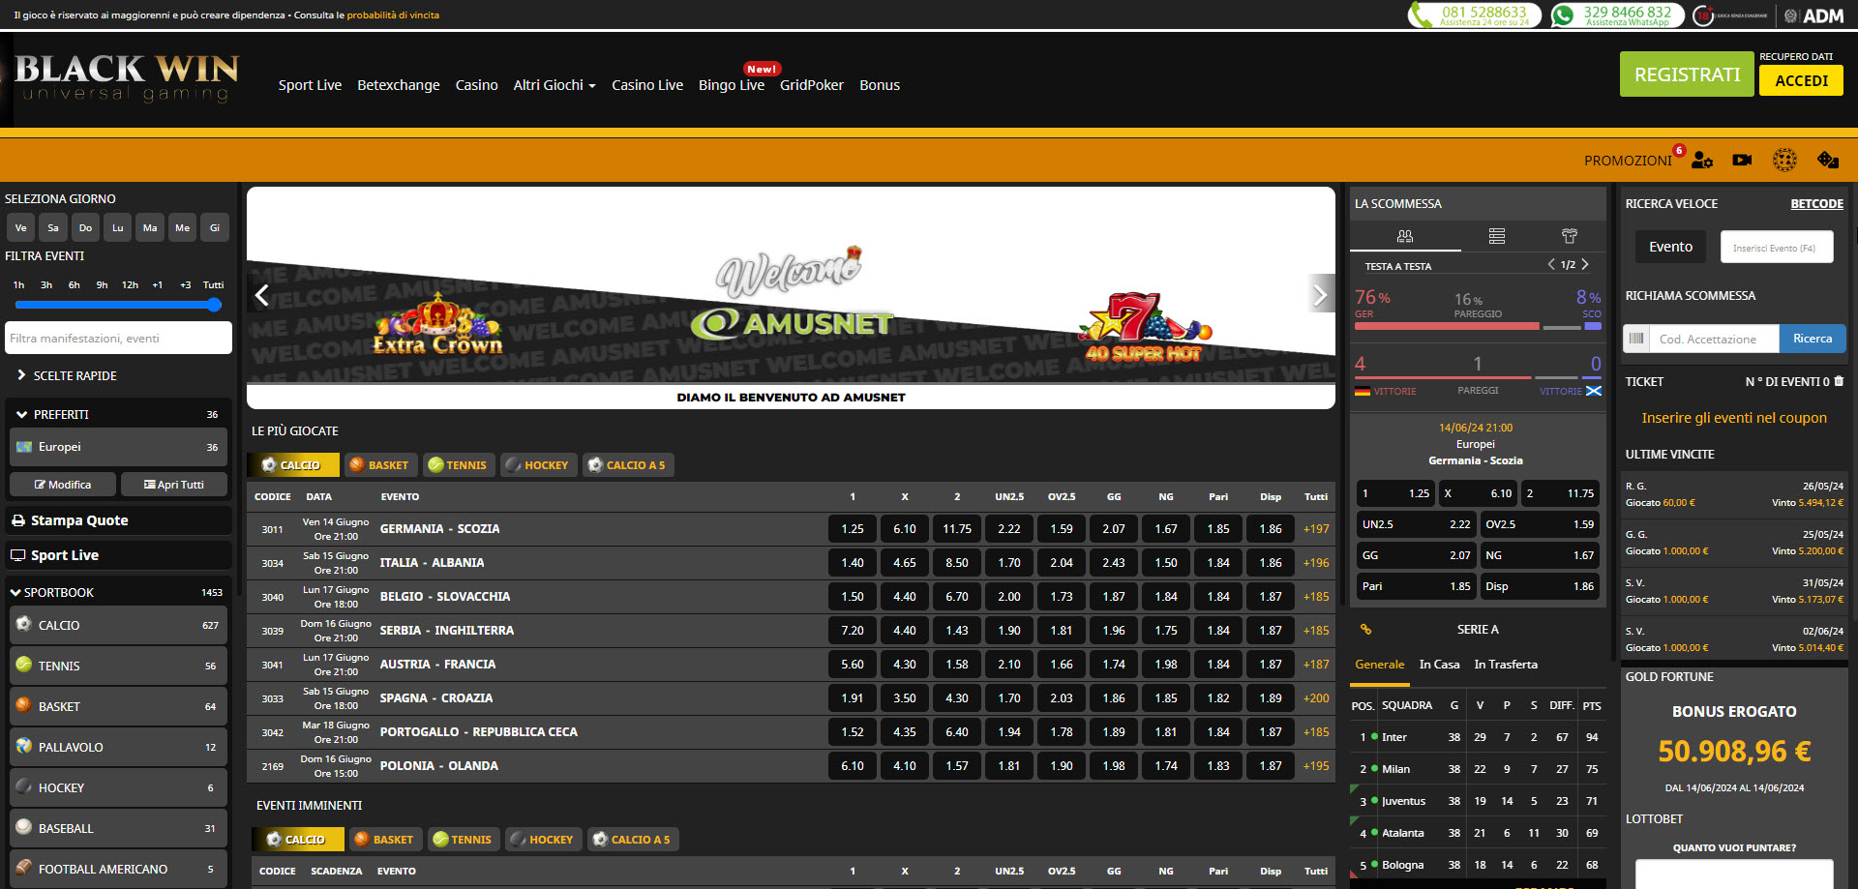Click the ACCEDI login button
This screenshot has width=1858, height=889.
click(1801, 80)
